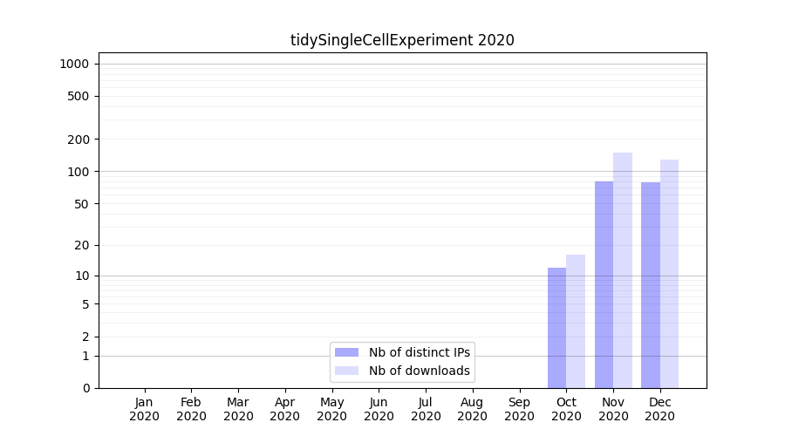Select the Nb of downloads legend text
This screenshot has width=785, height=436.
[x=420, y=371]
